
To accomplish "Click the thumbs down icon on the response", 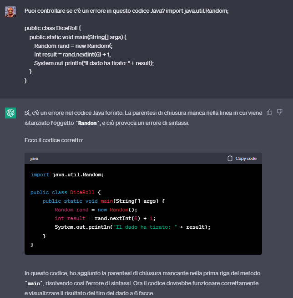I will [280, 112].
